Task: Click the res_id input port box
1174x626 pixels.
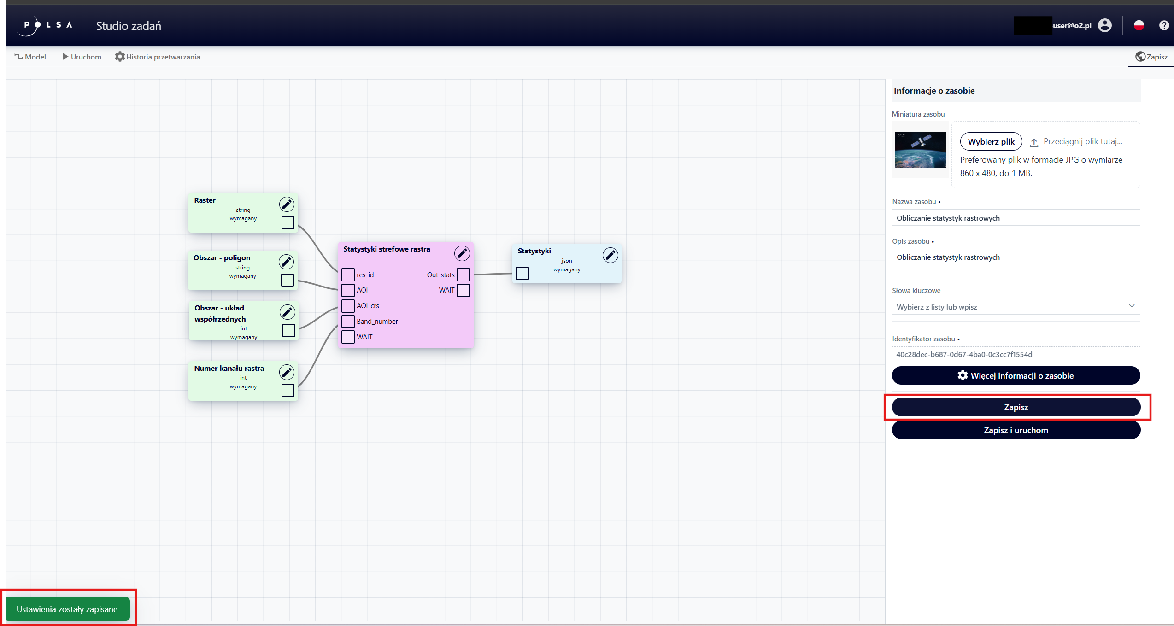Action: [348, 275]
